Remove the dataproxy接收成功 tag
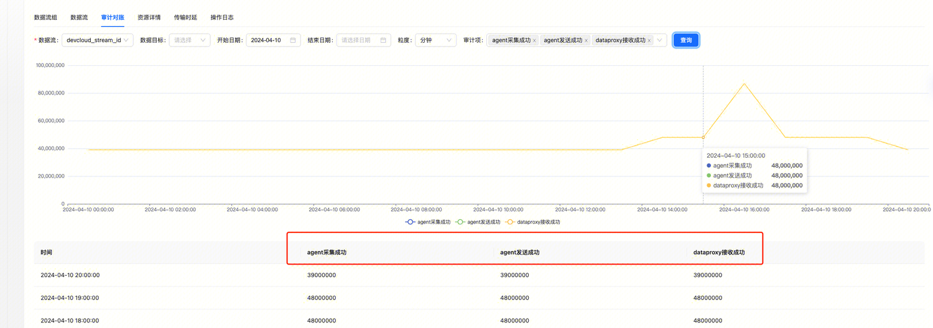This screenshot has width=933, height=328. [649, 40]
